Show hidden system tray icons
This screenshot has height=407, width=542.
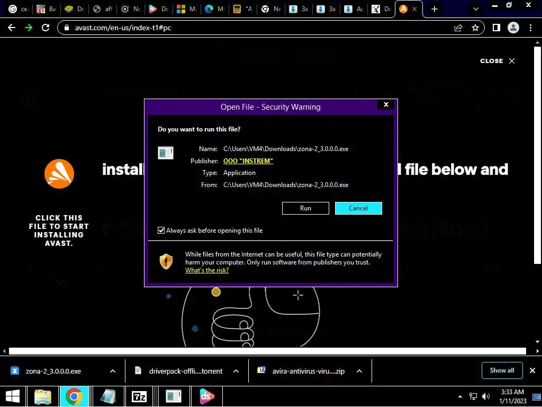460,396
